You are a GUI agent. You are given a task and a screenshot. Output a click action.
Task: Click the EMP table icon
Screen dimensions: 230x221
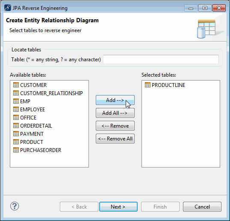[x=16, y=101]
